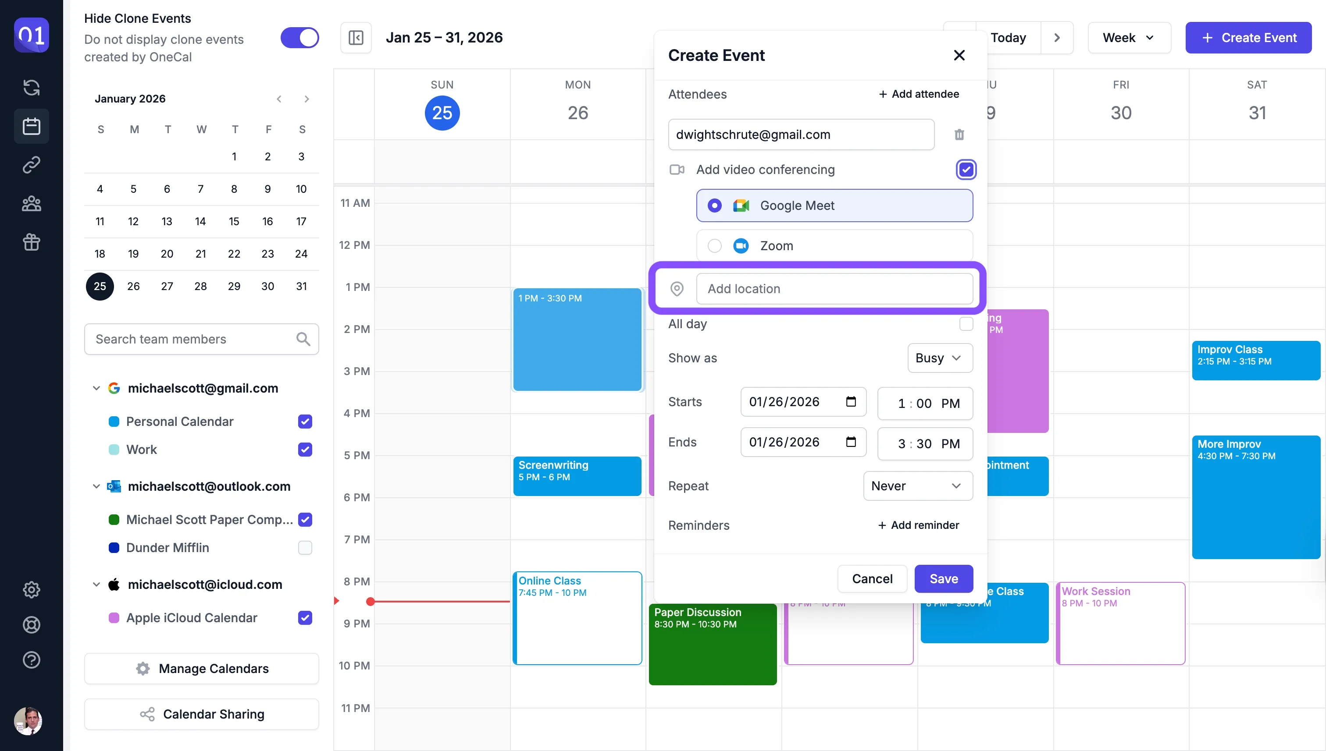Click Personal Calendar blue color swatch
Viewport: 1326px width, 751px height.
(x=114, y=422)
